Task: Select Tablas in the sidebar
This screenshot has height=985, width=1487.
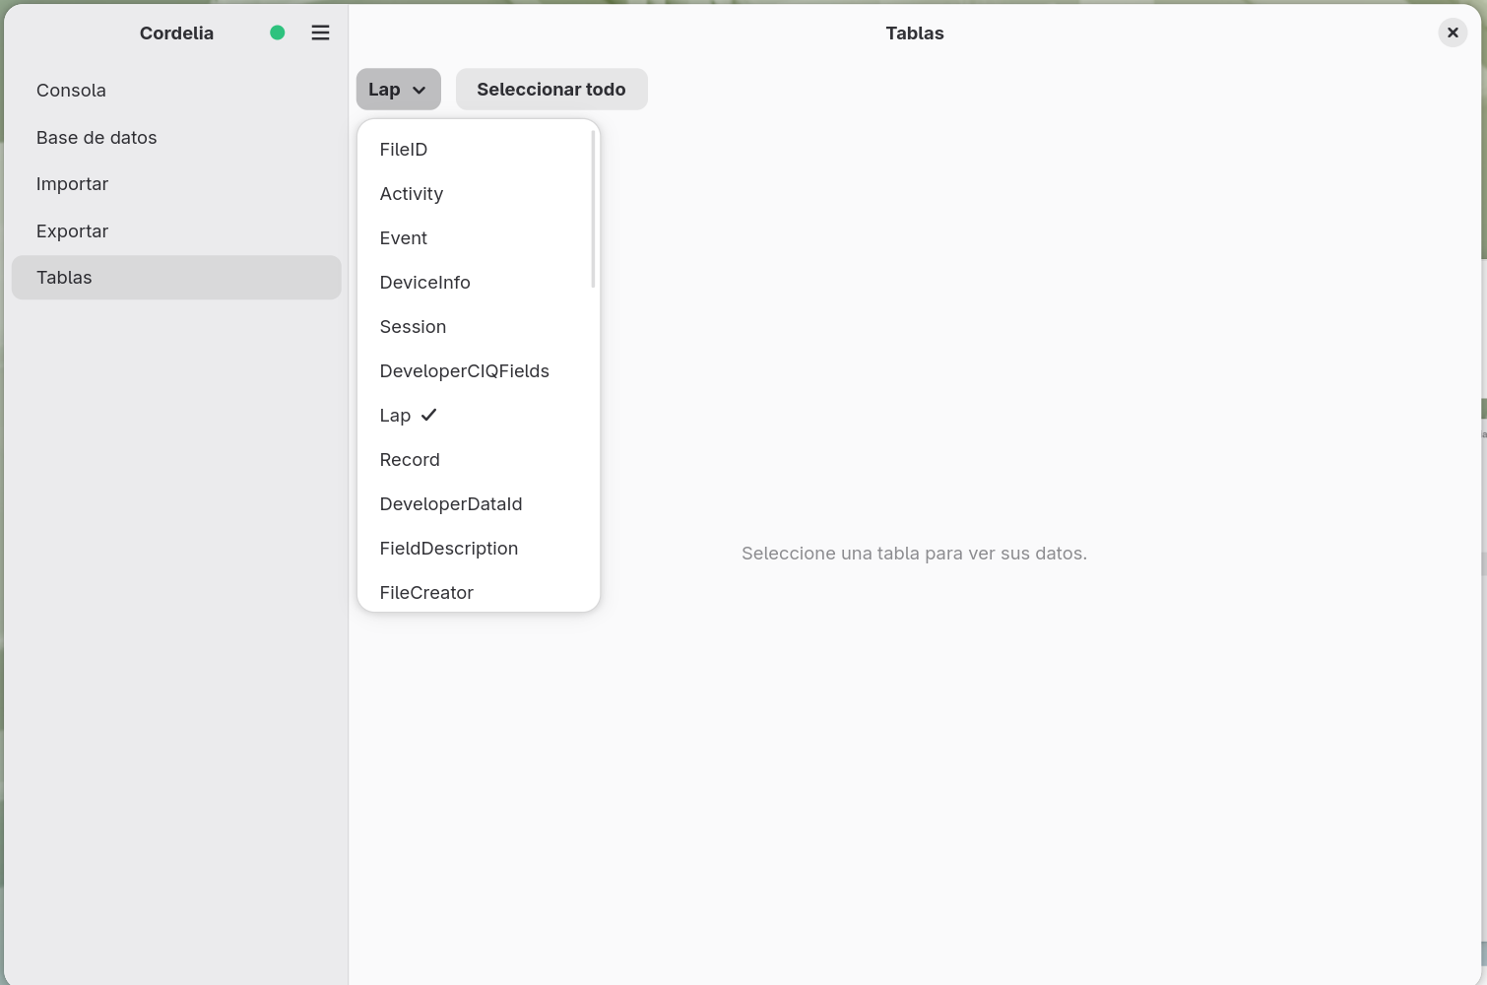Action: pos(176,278)
